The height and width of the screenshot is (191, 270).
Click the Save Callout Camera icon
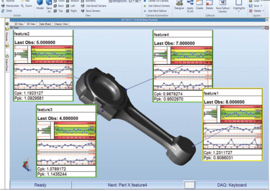click(x=222, y=4)
